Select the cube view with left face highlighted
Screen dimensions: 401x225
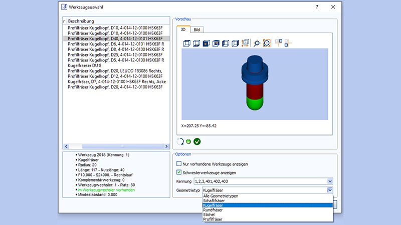226,43
